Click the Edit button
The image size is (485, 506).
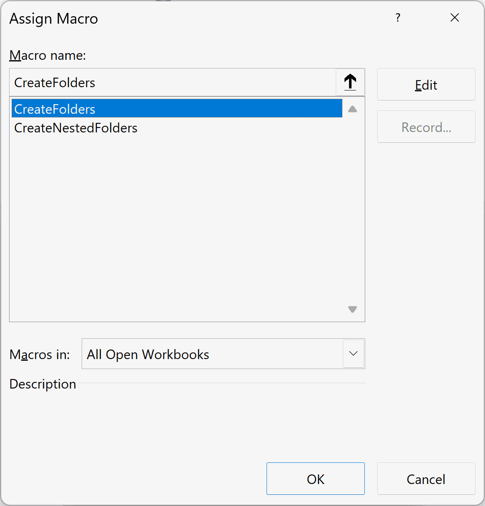pyautogui.click(x=426, y=85)
